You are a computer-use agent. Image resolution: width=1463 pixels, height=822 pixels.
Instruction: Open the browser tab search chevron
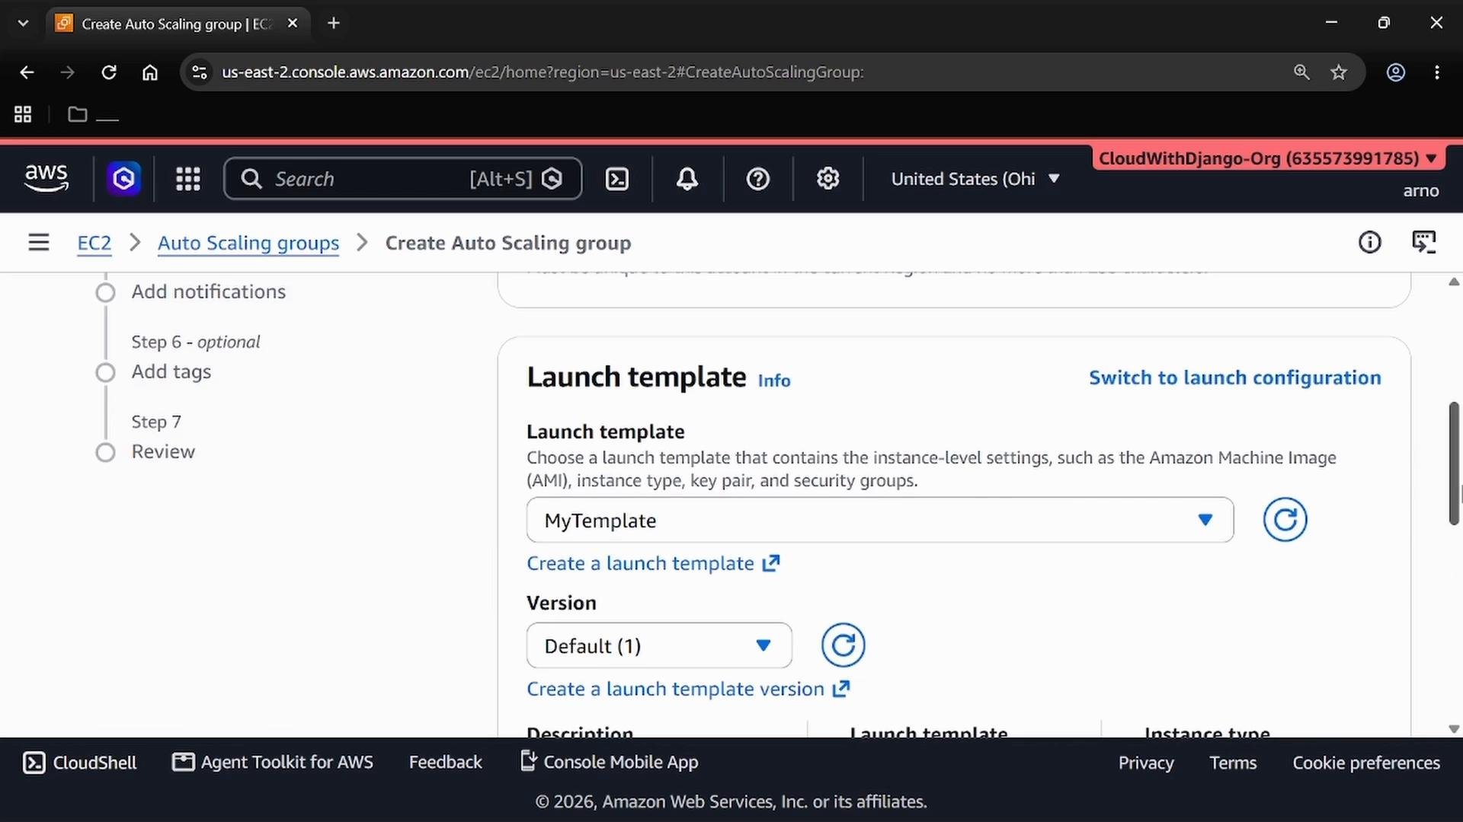point(23,23)
